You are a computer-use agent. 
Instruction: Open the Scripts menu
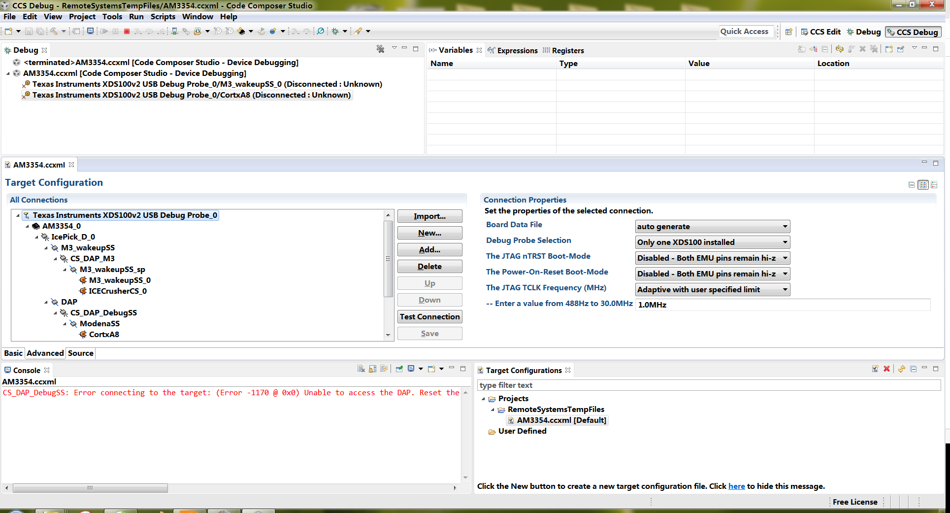point(163,17)
